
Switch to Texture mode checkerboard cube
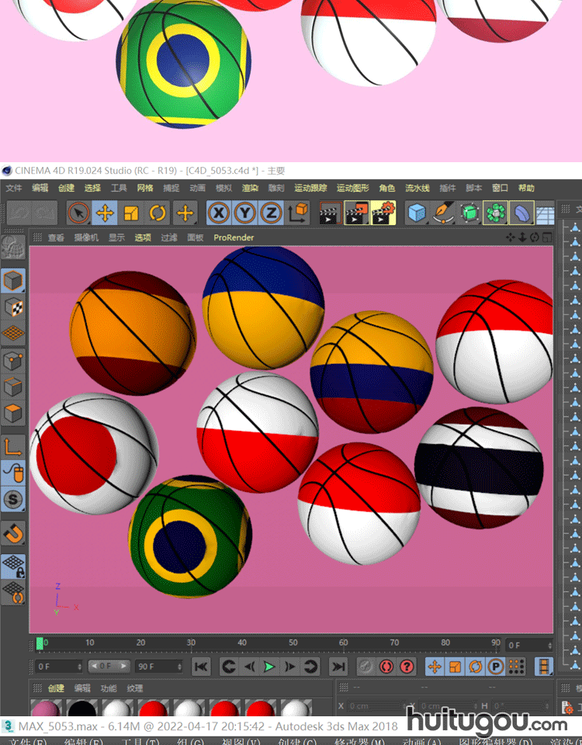point(13,307)
